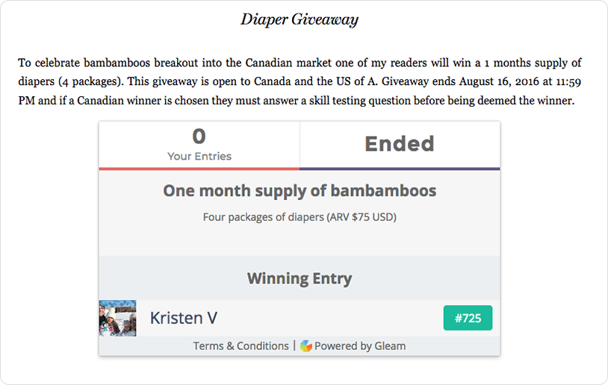Screen dimensions: 608x385
Task: Click the green #725 entry badge
Action: coord(468,318)
